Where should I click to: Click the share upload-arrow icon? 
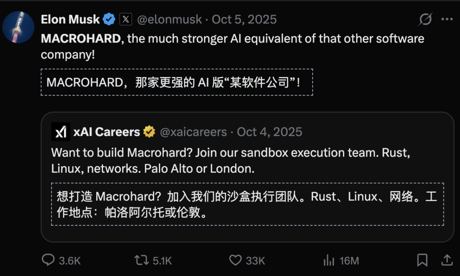447,260
